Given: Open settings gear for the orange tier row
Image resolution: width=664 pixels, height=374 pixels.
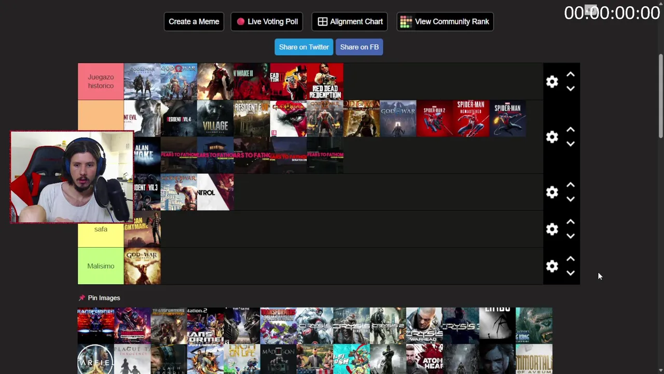Looking at the screenshot, I should pos(552,137).
